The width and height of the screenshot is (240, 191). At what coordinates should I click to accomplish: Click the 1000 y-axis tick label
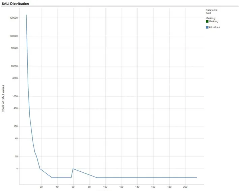15,96
